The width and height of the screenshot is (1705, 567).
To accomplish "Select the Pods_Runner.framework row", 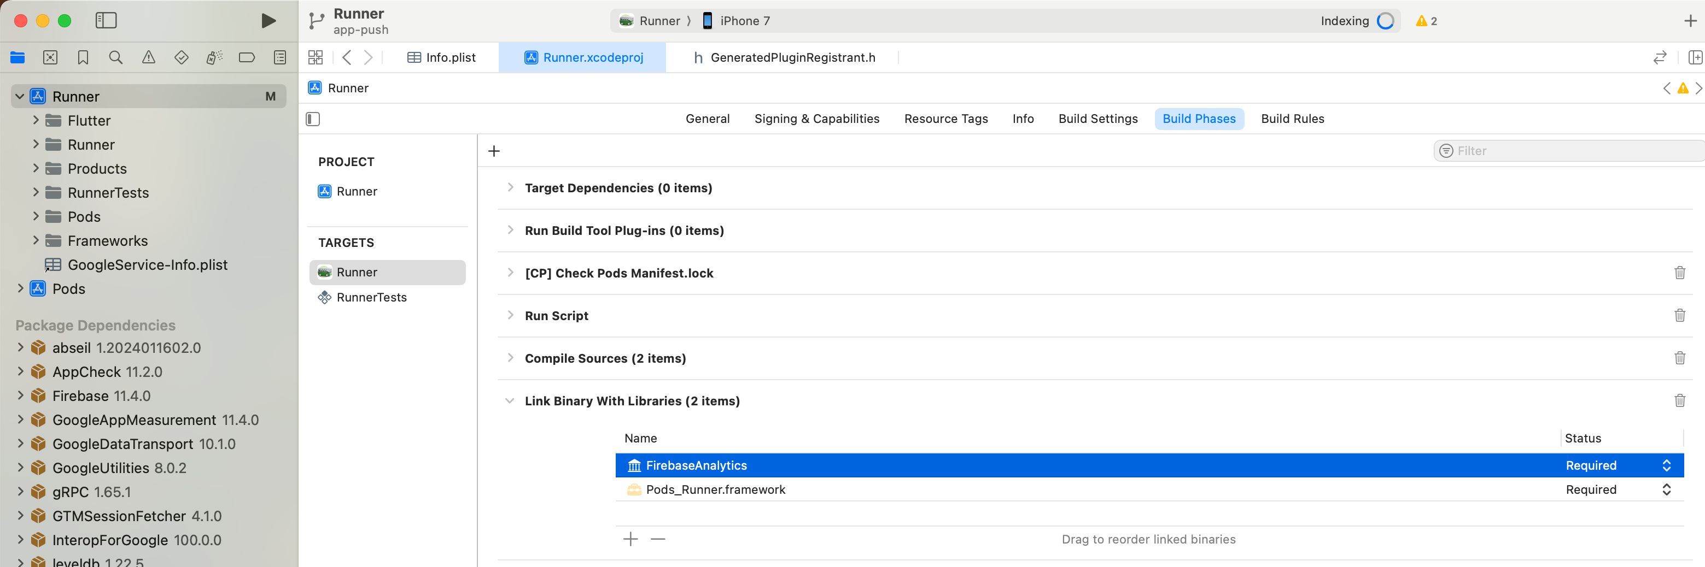I will pyautogui.click(x=1149, y=489).
